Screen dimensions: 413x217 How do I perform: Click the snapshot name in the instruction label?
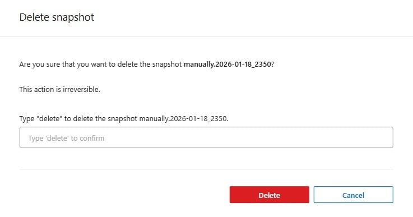pos(183,119)
